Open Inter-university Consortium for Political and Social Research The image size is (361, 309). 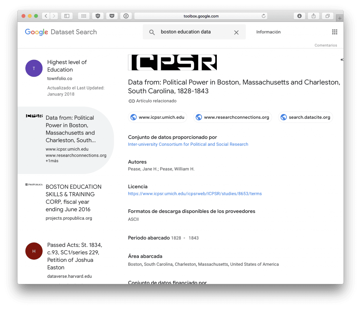click(188, 144)
